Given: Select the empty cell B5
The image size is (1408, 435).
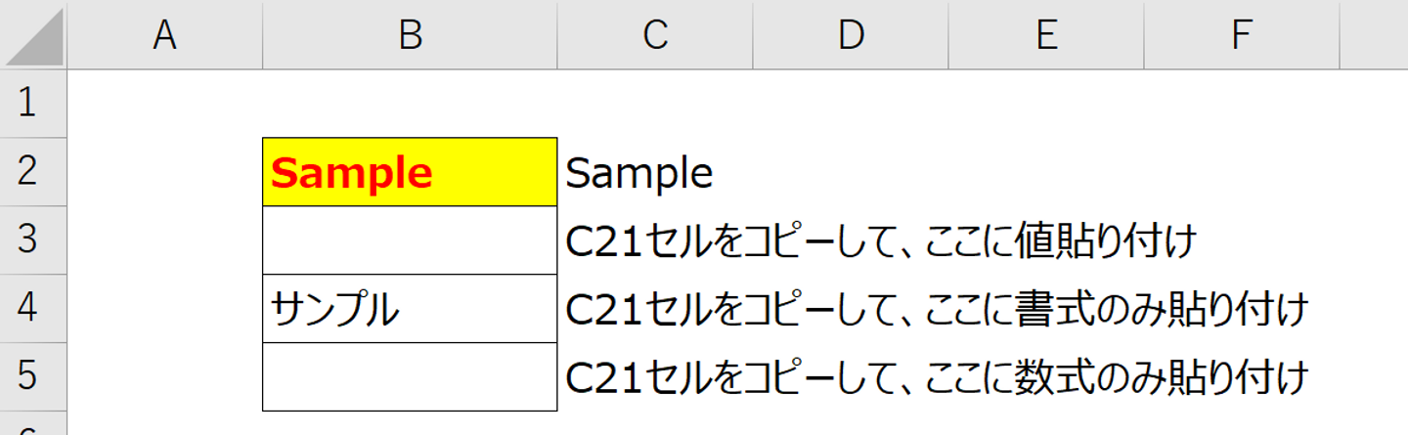Looking at the screenshot, I should pos(411,377).
